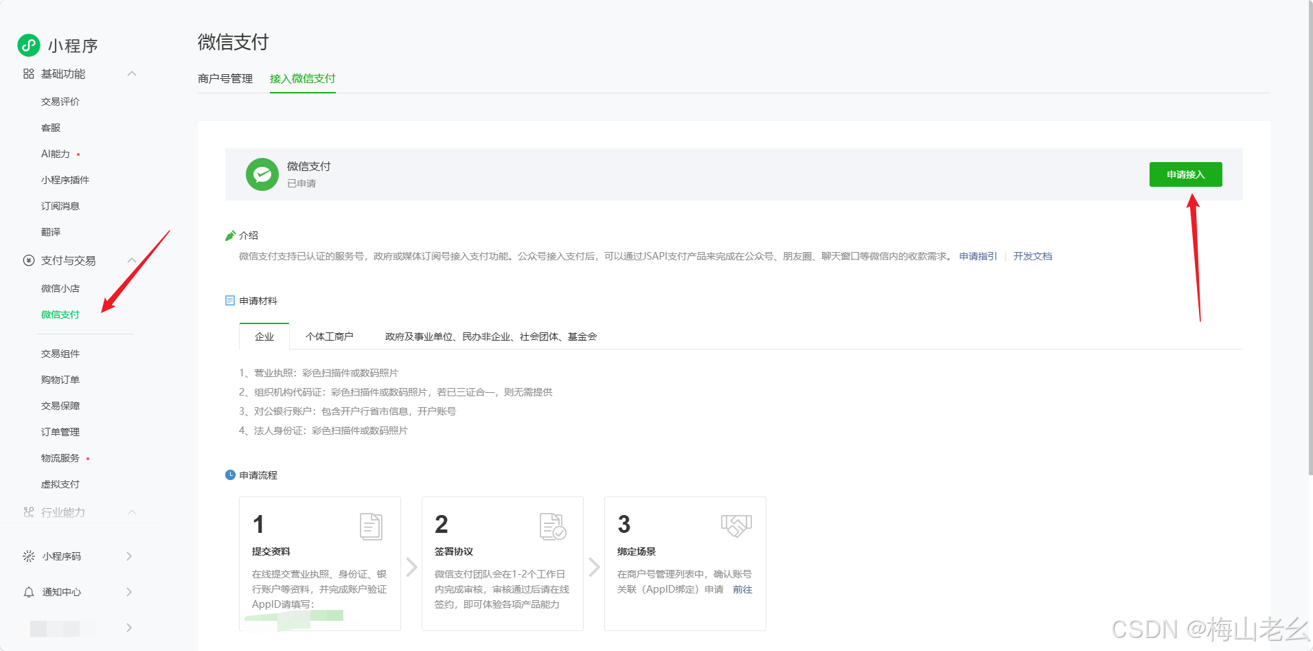Viewport: 1313px width, 651px height.
Task: Select the 企业 materials tab
Action: [264, 336]
